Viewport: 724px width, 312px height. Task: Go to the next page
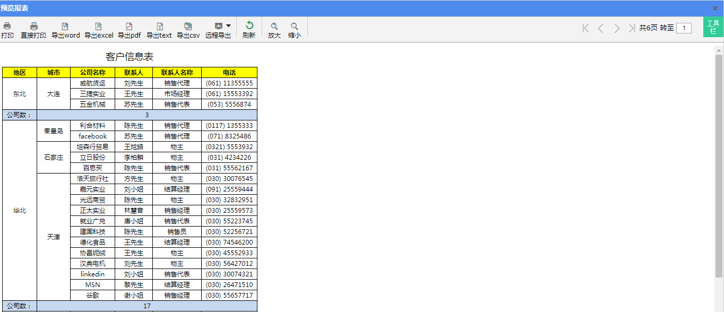pos(617,28)
